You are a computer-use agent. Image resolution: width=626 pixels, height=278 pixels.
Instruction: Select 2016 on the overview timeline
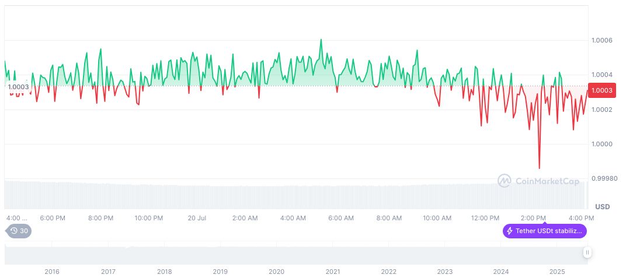(52, 272)
